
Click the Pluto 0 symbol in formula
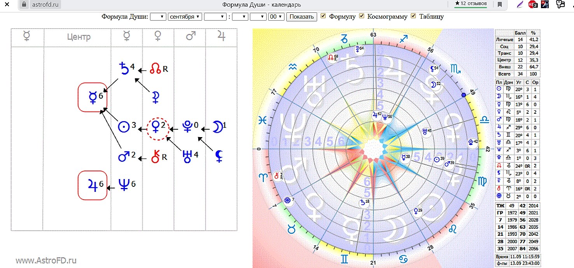pos(188,127)
